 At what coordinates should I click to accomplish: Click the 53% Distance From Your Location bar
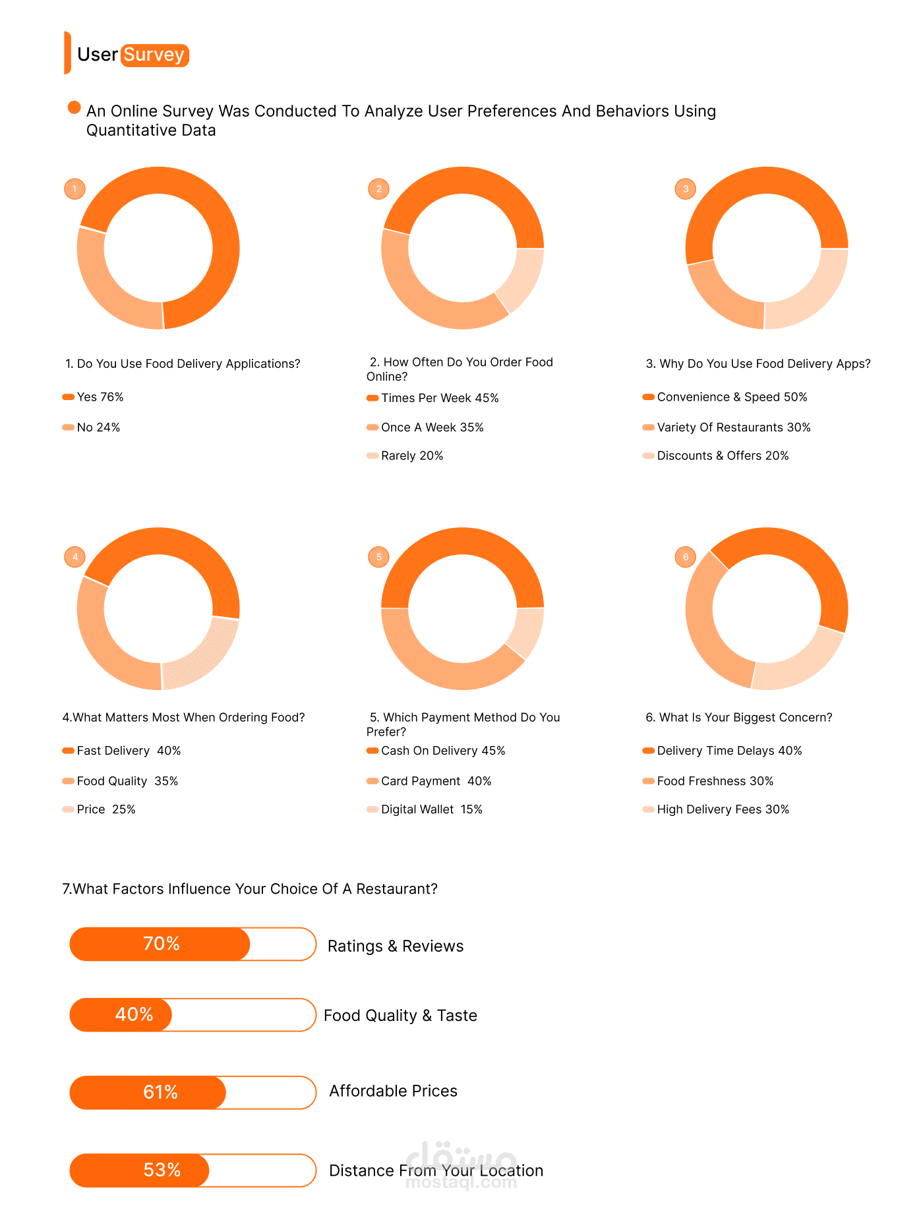(193, 1170)
